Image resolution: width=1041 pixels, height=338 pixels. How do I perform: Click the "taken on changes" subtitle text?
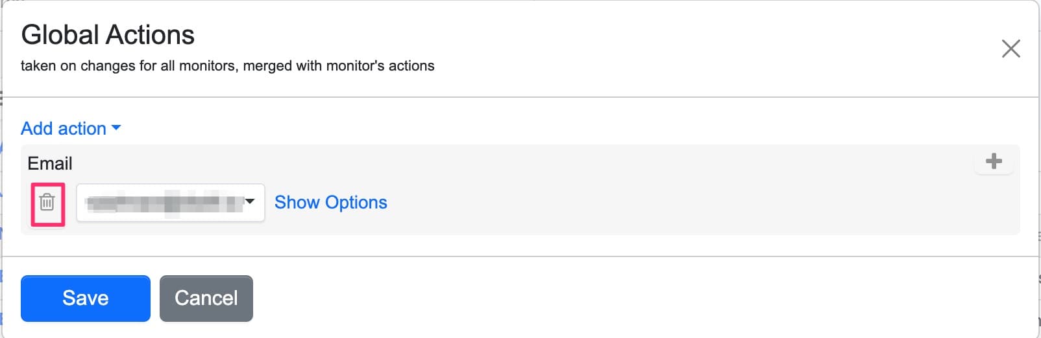pos(227,66)
